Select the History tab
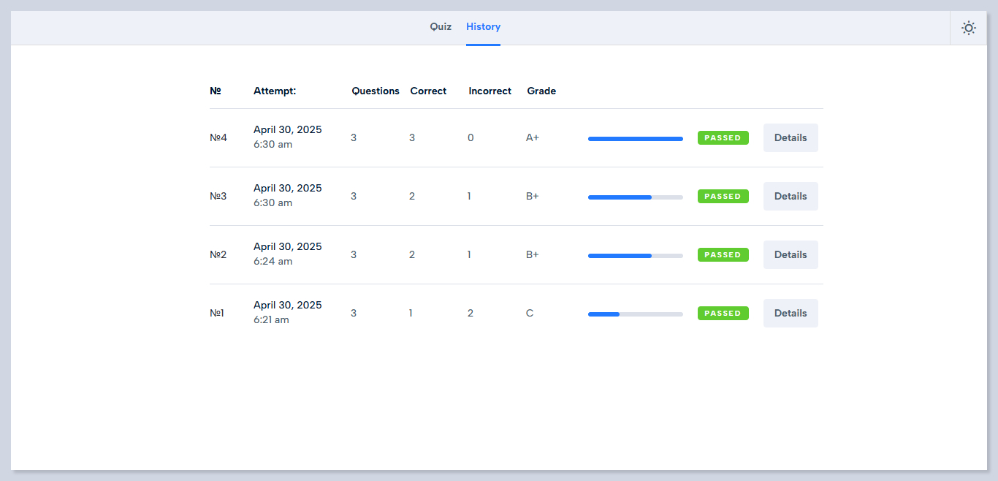Viewport: 998px width, 481px height. coord(483,27)
